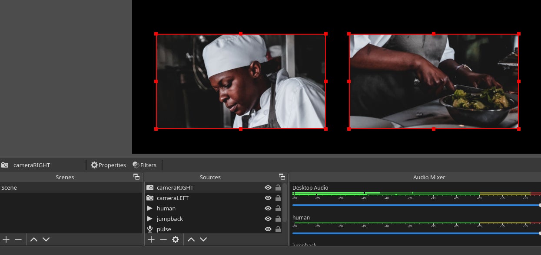Remove the selected source with the minus icon
The height and width of the screenshot is (255, 541).
[163, 239]
